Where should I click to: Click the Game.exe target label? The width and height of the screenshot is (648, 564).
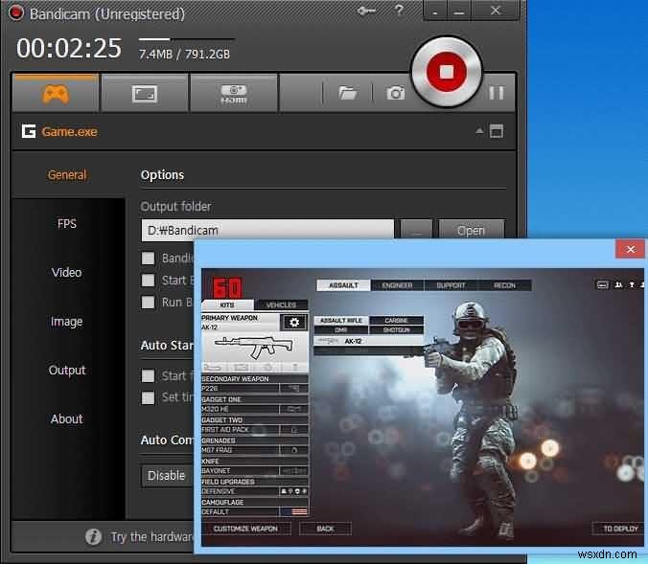click(69, 132)
